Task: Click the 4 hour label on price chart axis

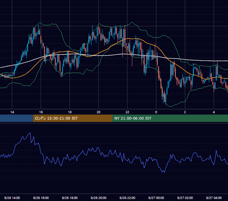Action: click(x=214, y=112)
